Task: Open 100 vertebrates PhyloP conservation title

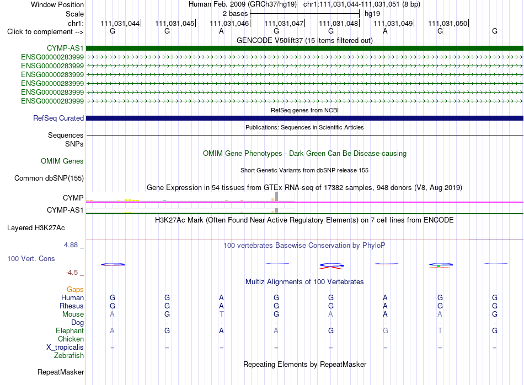Action: click(x=304, y=246)
